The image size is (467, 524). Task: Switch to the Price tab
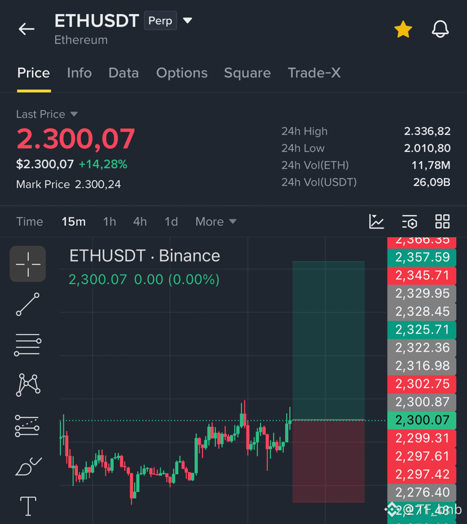tap(34, 73)
